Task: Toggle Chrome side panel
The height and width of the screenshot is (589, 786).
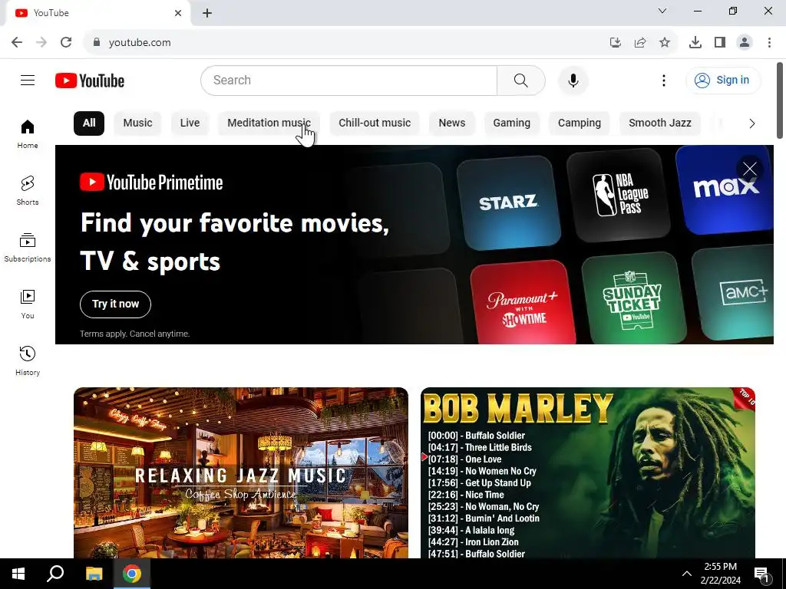Action: pyautogui.click(x=720, y=42)
